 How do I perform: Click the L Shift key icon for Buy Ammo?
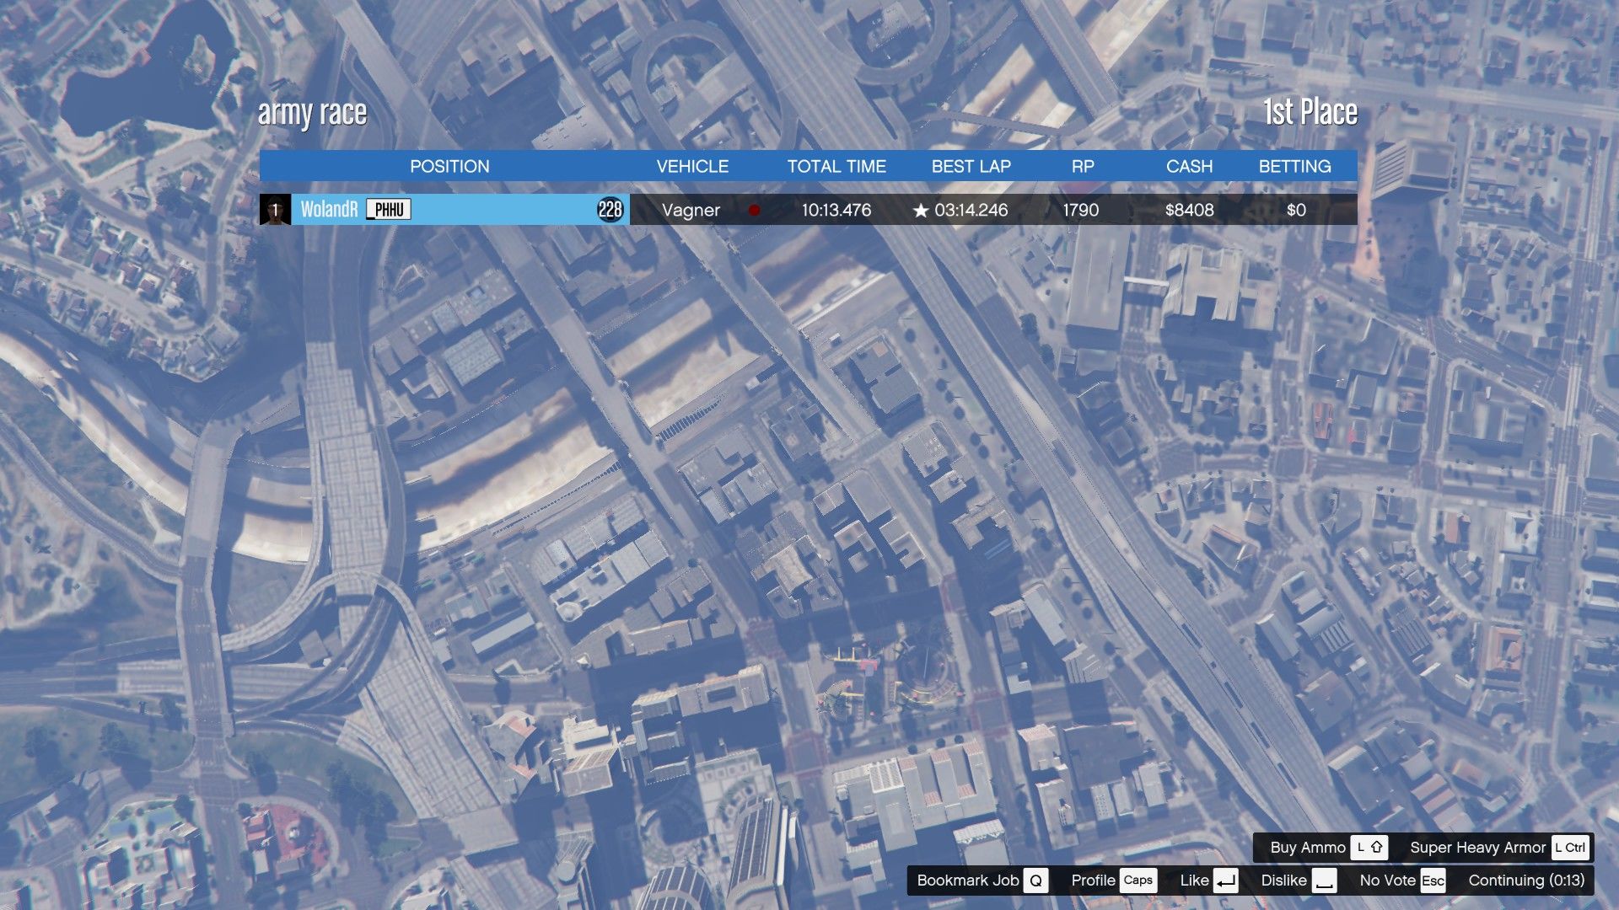[x=1369, y=848]
